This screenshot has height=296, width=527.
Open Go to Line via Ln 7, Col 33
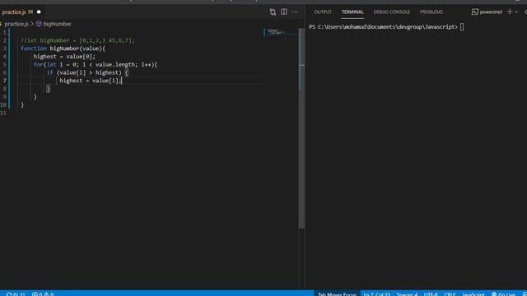(x=376, y=294)
